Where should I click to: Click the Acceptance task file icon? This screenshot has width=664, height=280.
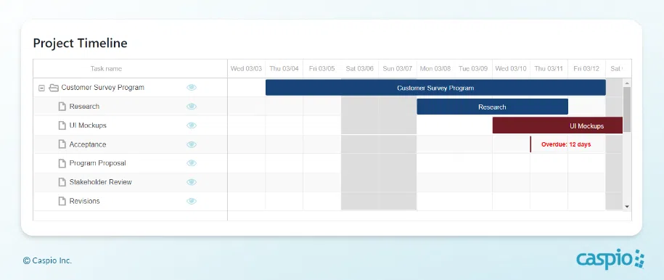point(62,144)
